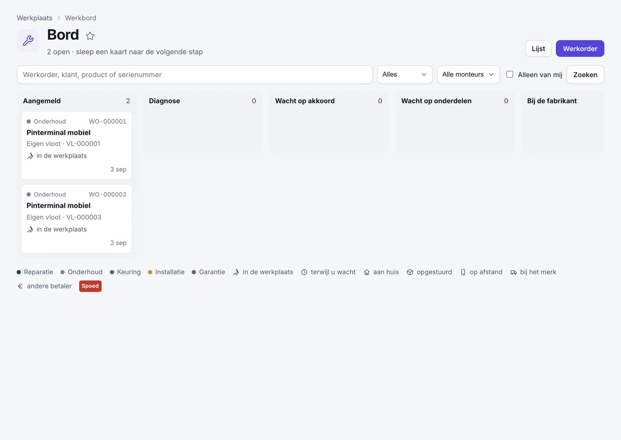This screenshot has width=621, height=440.
Task: Switch to Lijst view
Action: (x=538, y=49)
